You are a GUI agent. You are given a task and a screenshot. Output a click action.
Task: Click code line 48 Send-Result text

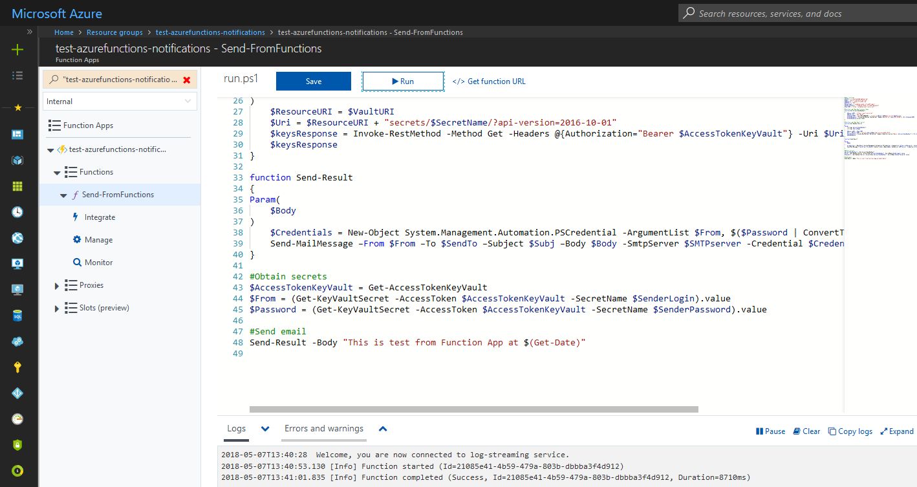coord(417,343)
